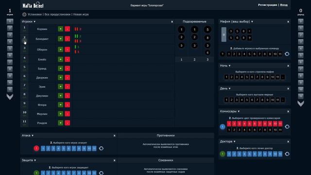Open the Комиссары panel dropdown
311x175 pixels.
pos(239,111)
